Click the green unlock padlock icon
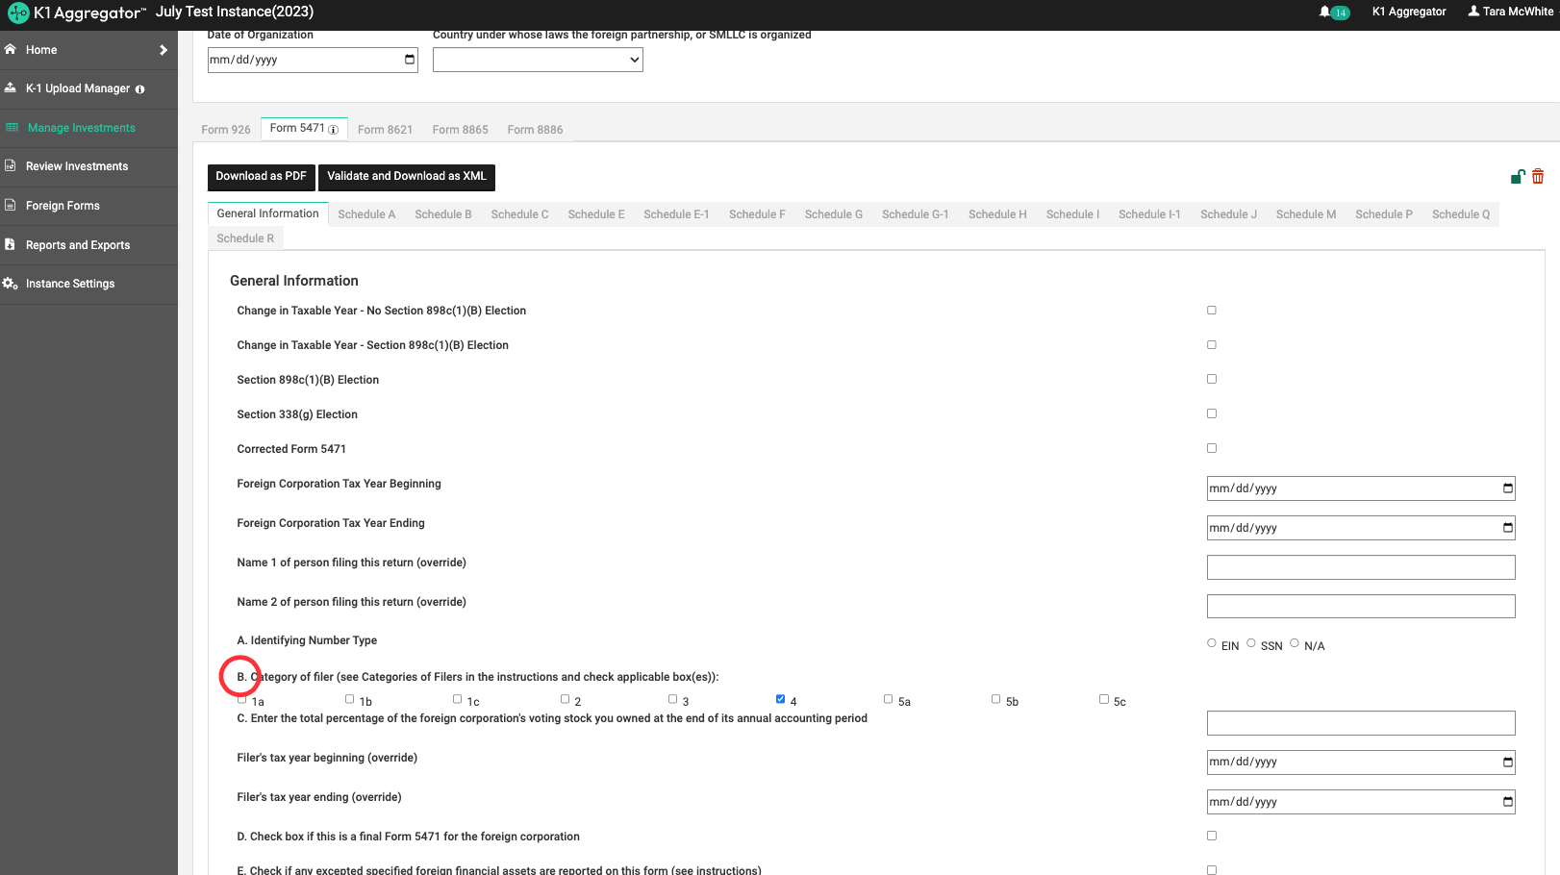1560x875 pixels. click(1518, 177)
